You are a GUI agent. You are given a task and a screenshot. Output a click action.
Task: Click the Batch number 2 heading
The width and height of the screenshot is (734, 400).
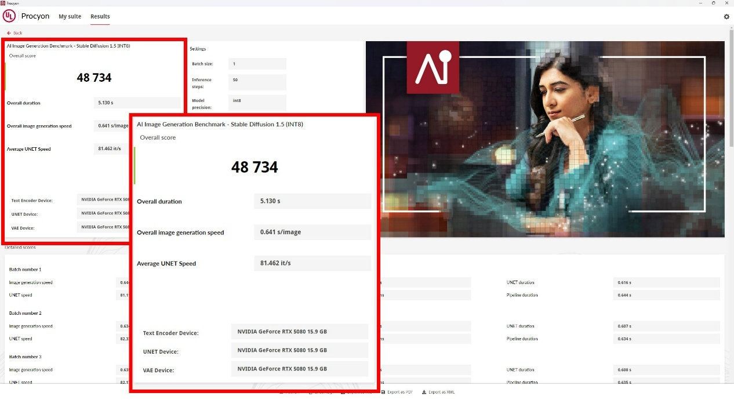coord(25,313)
